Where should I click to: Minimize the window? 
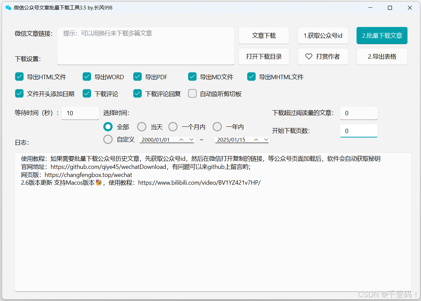tap(370, 8)
